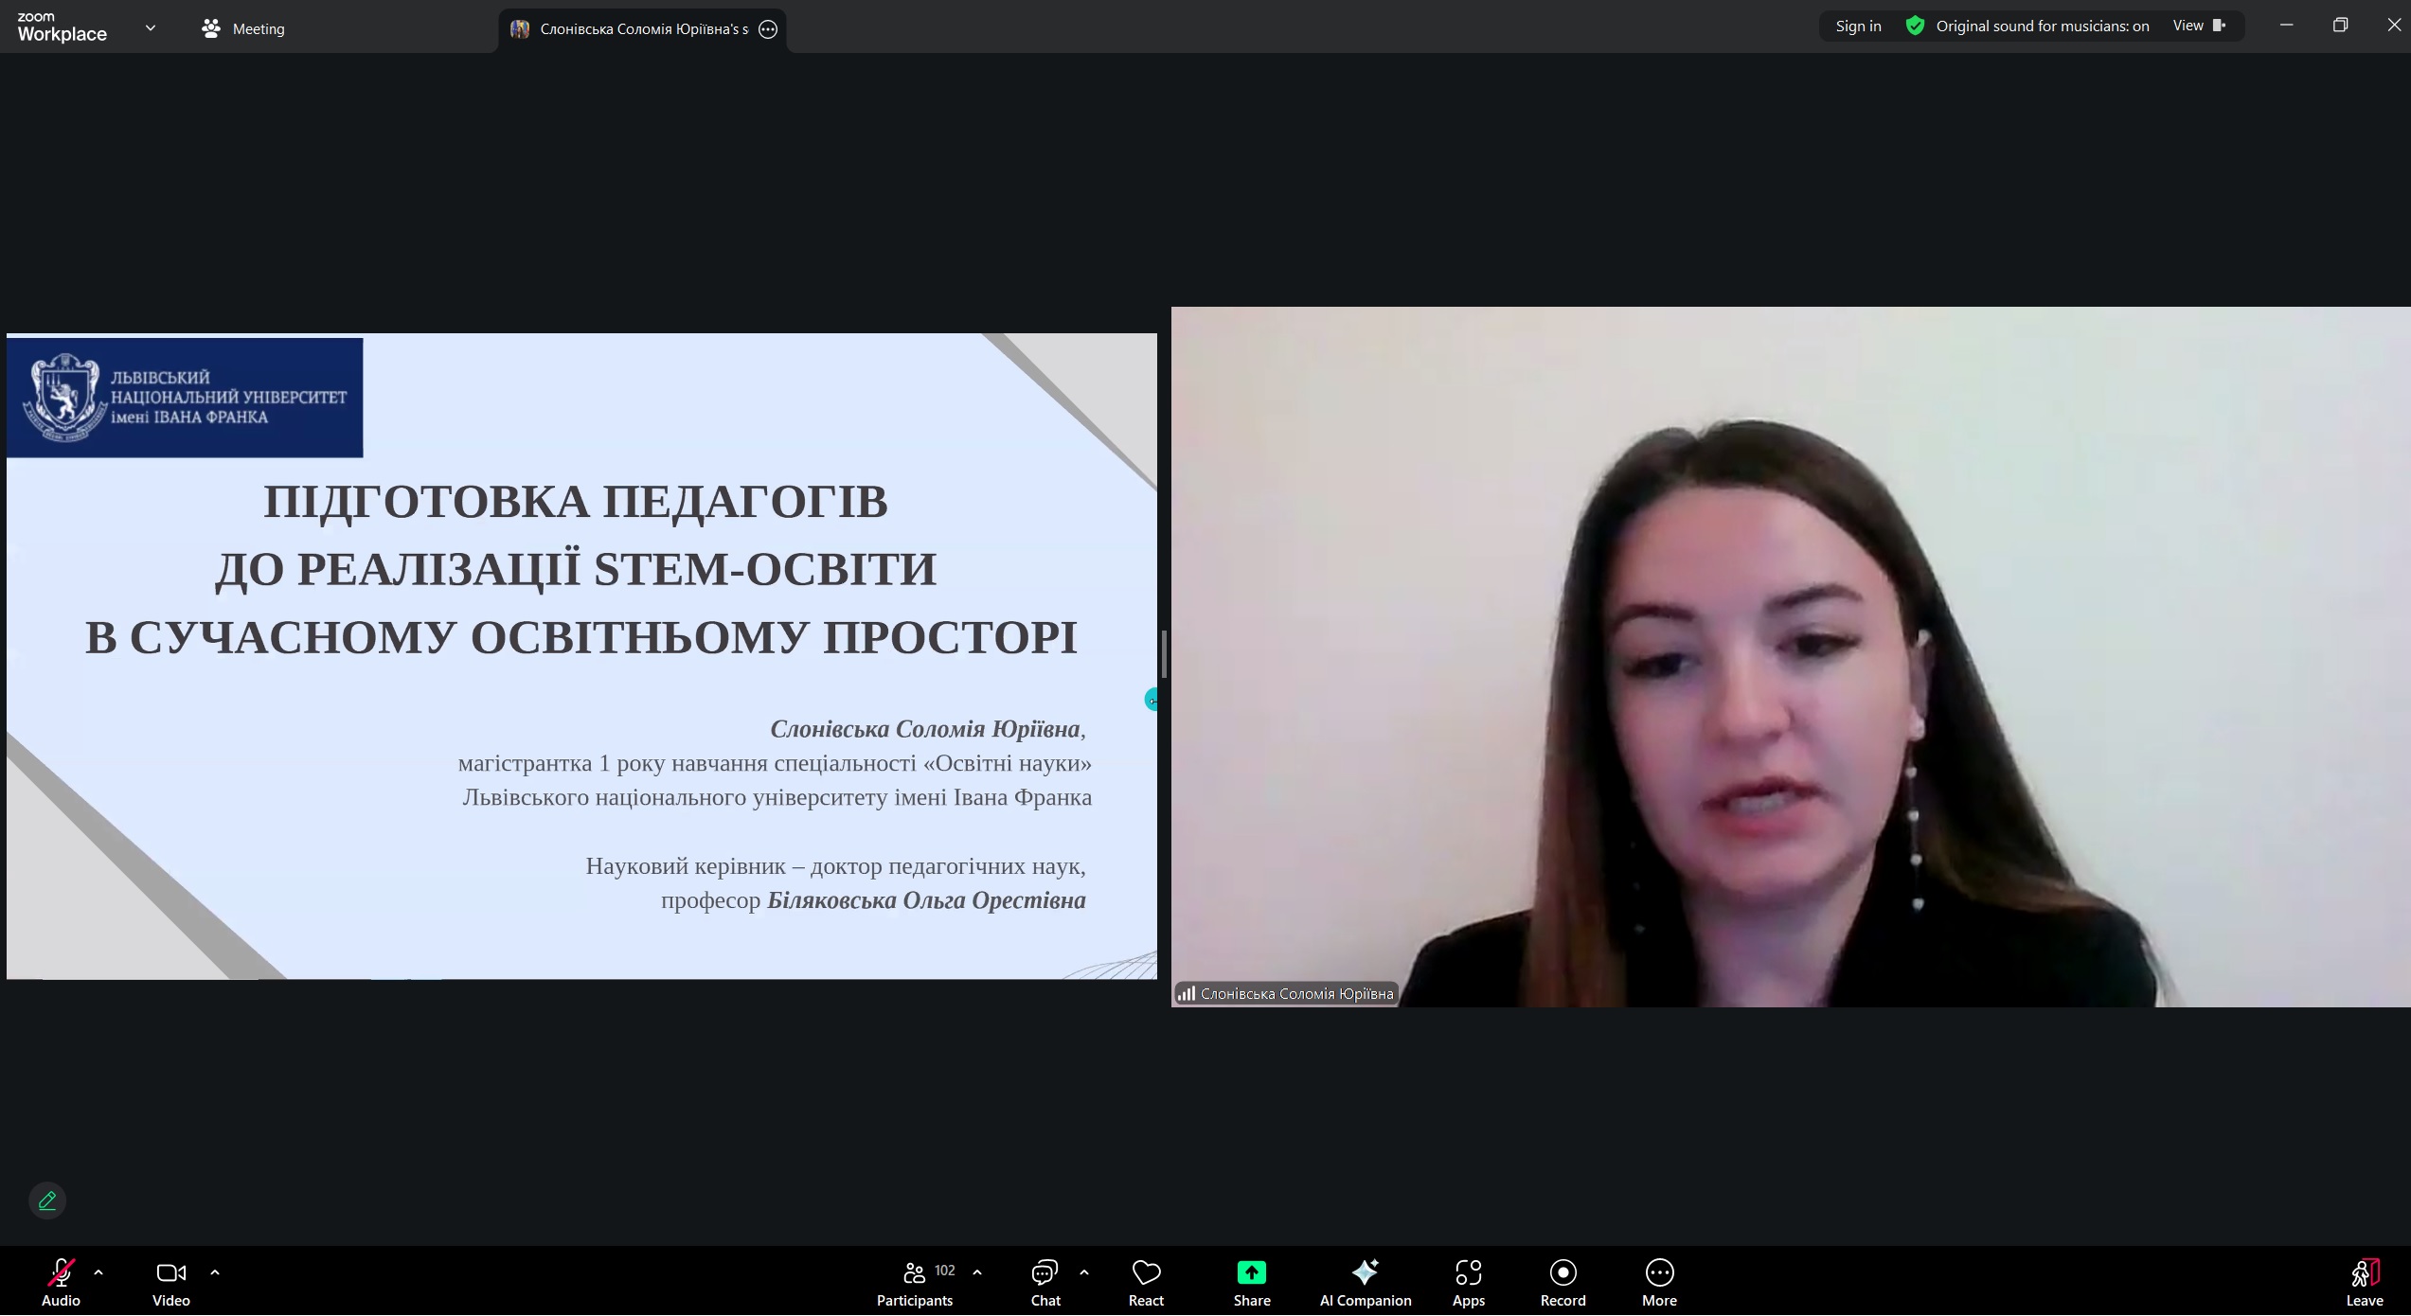This screenshot has height=1316, width=2411.
Task: Unmute the Audio microphone
Action: coord(61,1274)
